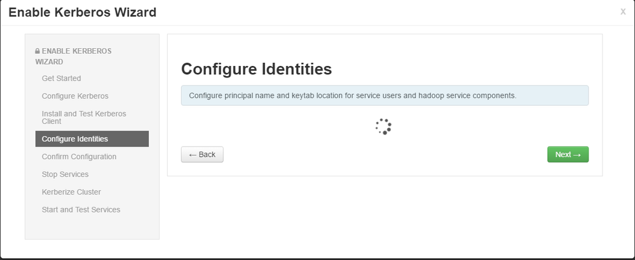
Task: Go to the Get Started step
Action: pyautogui.click(x=61, y=79)
